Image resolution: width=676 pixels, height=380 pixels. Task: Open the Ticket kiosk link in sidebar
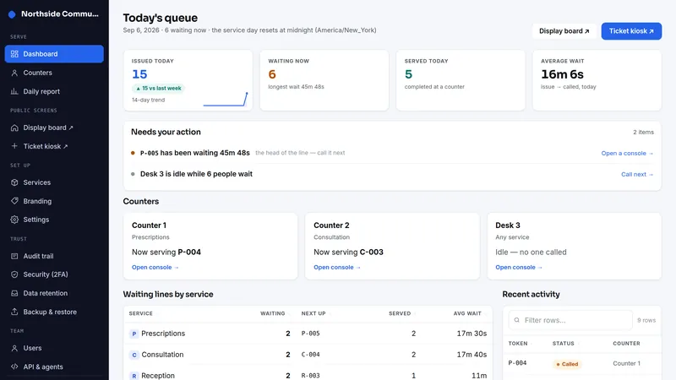tap(54, 146)
